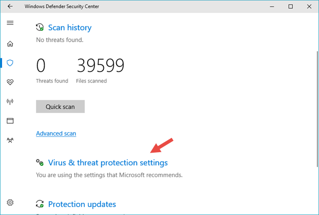Click the Protection updates refresh icon
The height and width of the screenshot is (215, 319).
pyautogui.click(x=40, y=204)
